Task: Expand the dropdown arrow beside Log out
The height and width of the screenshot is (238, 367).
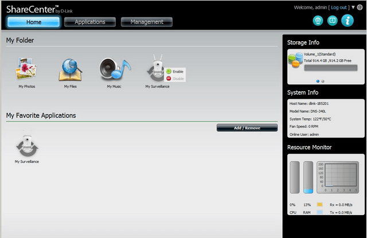Action: click(x=353, y=7)
